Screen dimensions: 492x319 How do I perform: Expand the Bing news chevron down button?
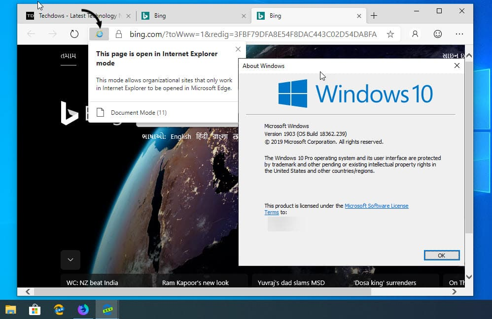tap(70, 259)
